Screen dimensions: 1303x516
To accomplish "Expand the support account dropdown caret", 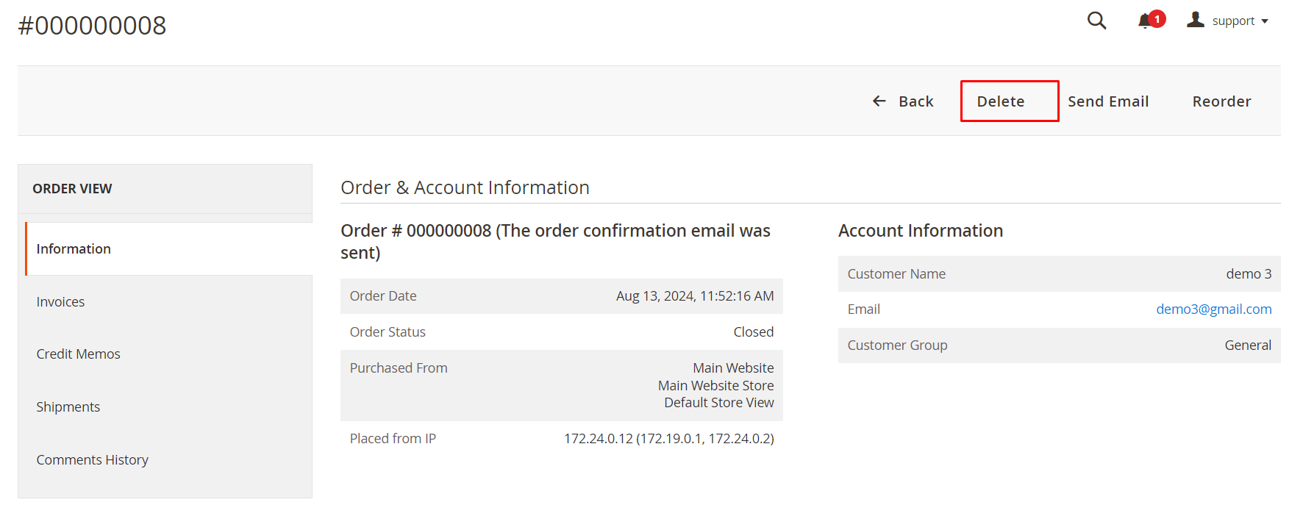I will point(1265,21).
